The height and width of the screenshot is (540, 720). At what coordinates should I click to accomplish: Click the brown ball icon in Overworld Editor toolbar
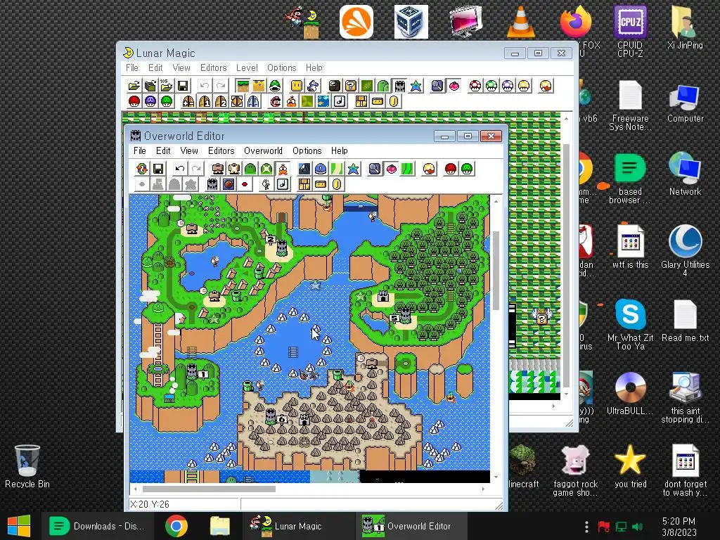coord(229,185)
